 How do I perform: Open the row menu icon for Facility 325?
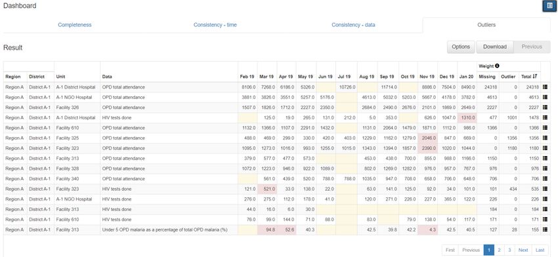point(545,138)
